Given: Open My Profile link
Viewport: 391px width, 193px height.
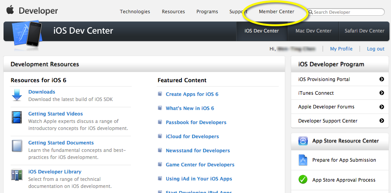Looking at the screenshot, I should coord(341,49).
